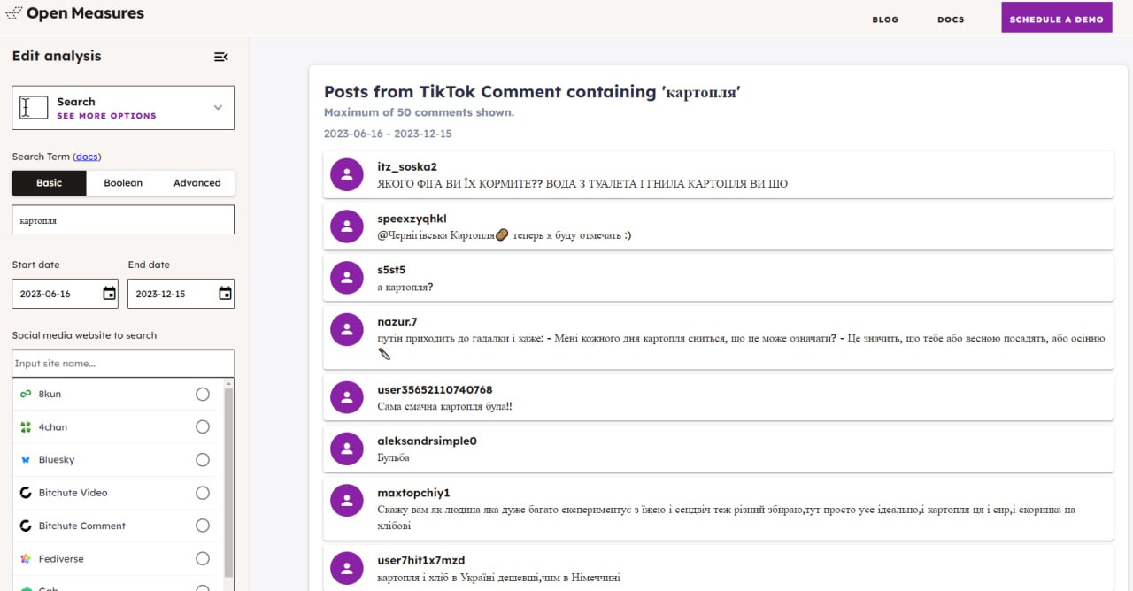Select the 4chan radio button
This screenshot has height=591, width=1133.
[203, 426]
